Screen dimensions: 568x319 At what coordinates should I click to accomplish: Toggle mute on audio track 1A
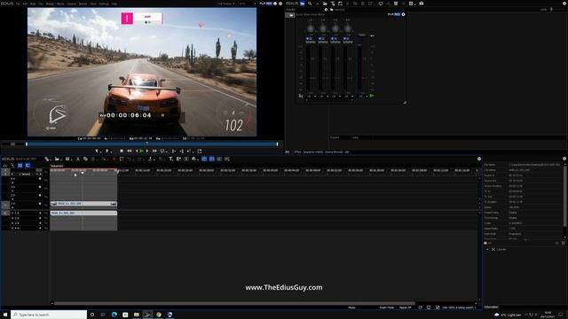pos(40,213)
